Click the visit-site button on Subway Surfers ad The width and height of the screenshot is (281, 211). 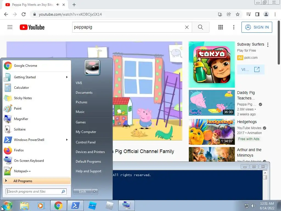click(x=251, y=70)
